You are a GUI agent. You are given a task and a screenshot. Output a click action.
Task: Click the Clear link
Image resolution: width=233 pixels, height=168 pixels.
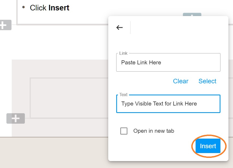pos(181,81)
